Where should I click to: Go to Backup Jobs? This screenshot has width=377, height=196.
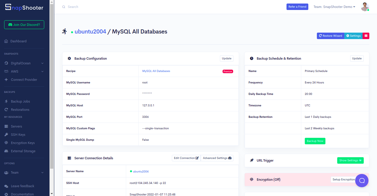(20, 101)
